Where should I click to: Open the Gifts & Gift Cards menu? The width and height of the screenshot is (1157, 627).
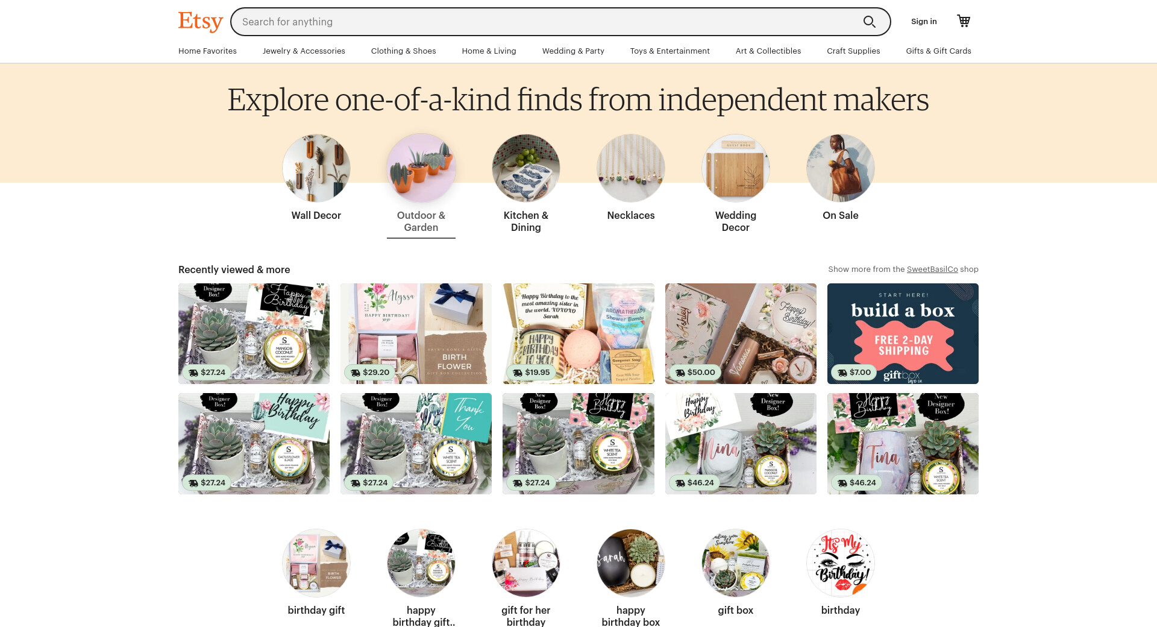click(938, 51)
